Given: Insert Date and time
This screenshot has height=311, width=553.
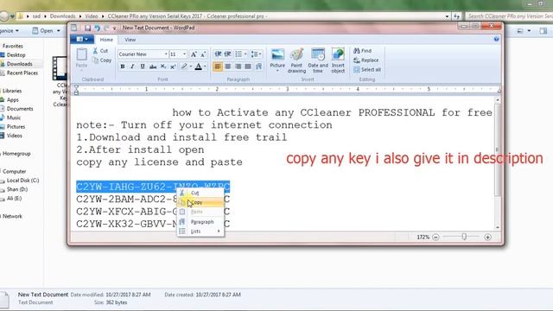Looking at the screenshot, I should click(318, 60).
